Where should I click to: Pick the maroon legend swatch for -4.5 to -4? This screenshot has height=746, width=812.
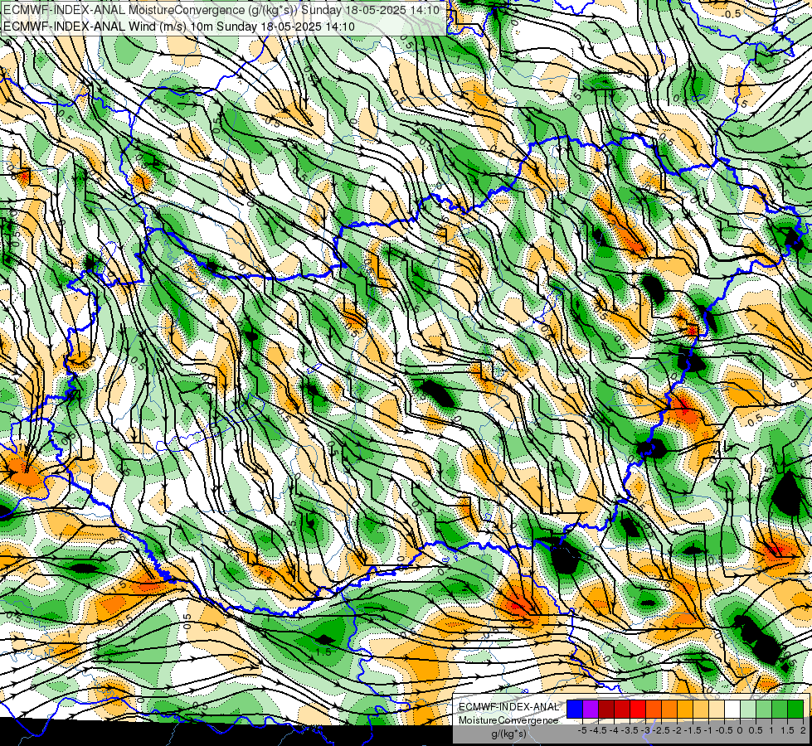tap(606, 709)
